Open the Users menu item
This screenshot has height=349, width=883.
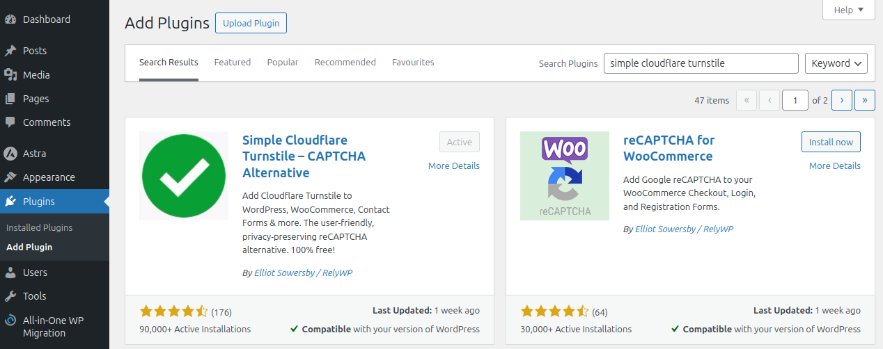[54, 273]
